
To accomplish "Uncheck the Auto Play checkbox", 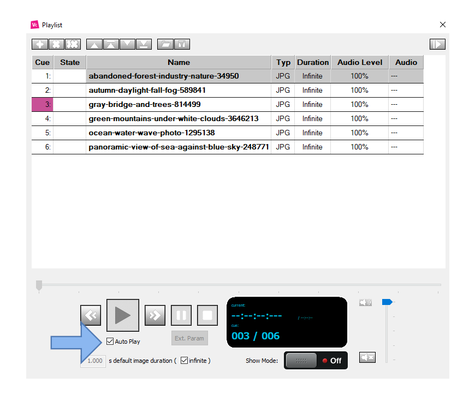I will point(110,342).
